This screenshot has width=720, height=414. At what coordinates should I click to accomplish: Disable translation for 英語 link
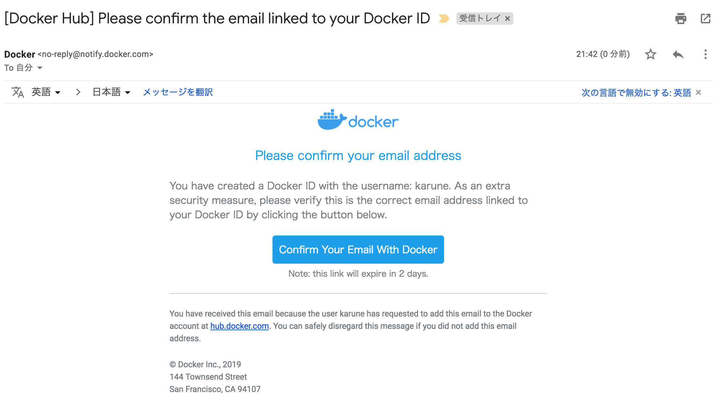click(x=636, y=93)
